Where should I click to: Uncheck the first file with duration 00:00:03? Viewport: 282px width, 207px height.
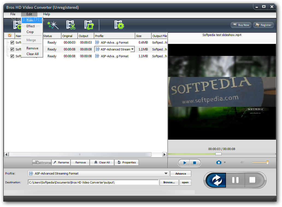tap(12, 43)
